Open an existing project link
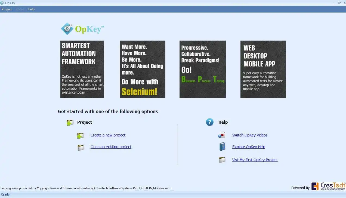Viewport: 346px width, 198px height. click(111, 147)
